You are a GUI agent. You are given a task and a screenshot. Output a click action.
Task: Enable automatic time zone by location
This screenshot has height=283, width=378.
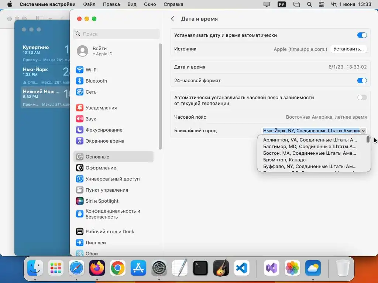(x=362, y=97)
